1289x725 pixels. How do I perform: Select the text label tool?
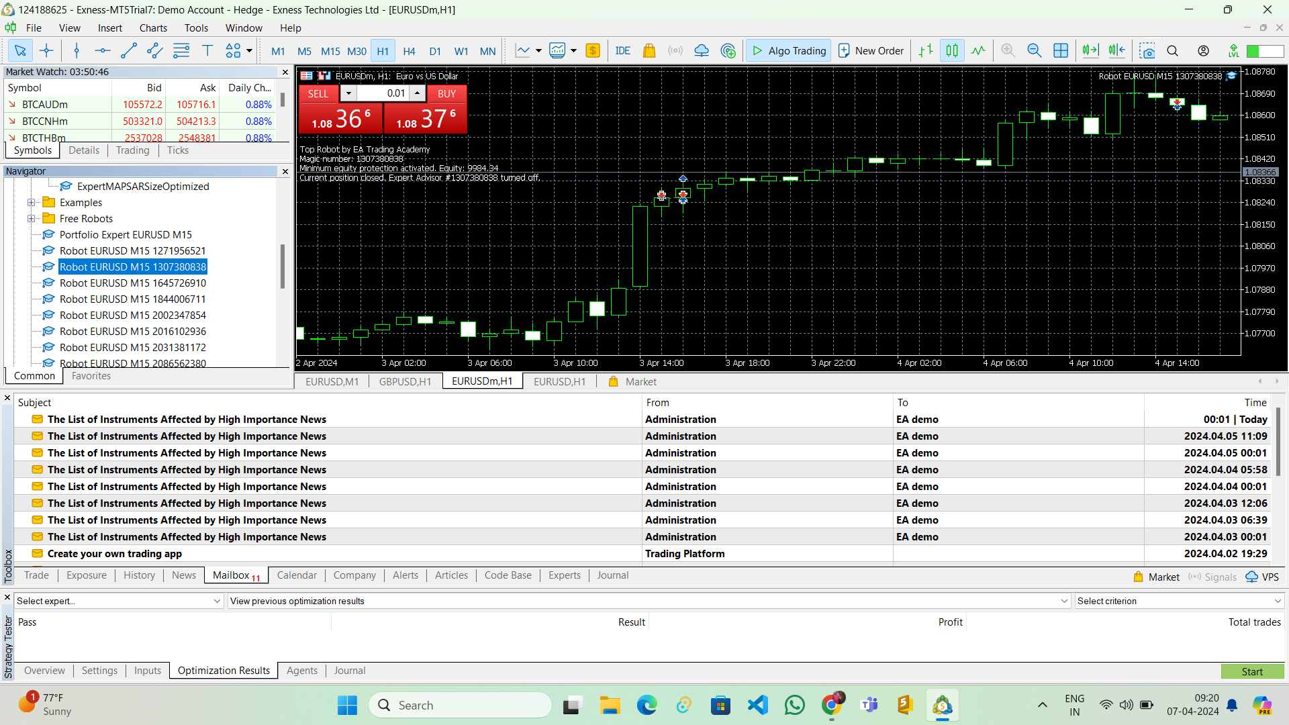(x=207, y=50)
